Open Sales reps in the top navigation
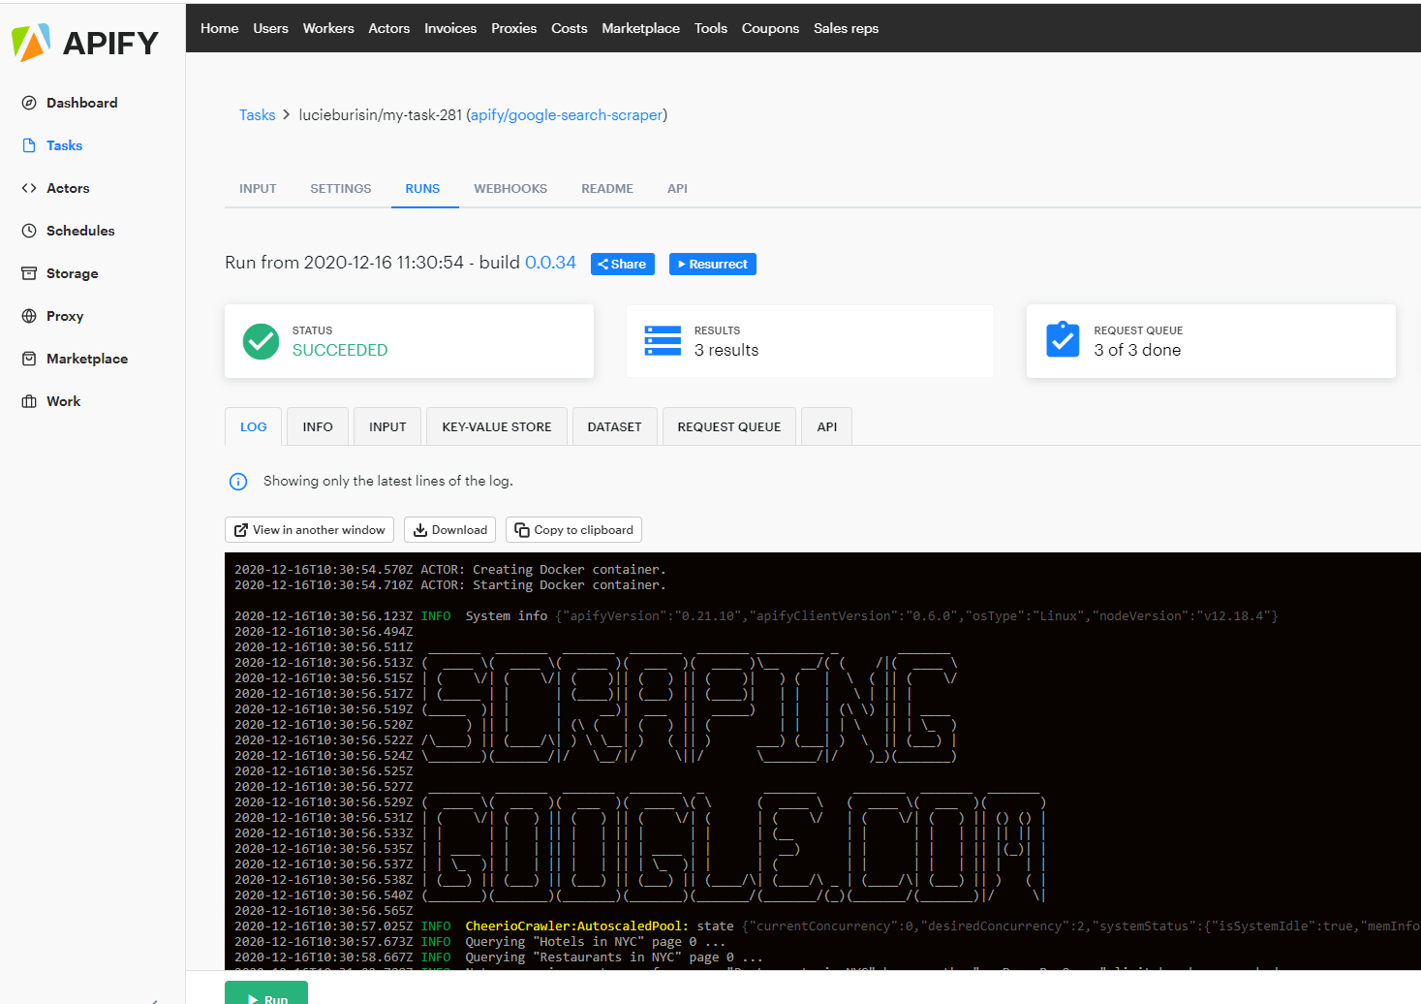 846,28
